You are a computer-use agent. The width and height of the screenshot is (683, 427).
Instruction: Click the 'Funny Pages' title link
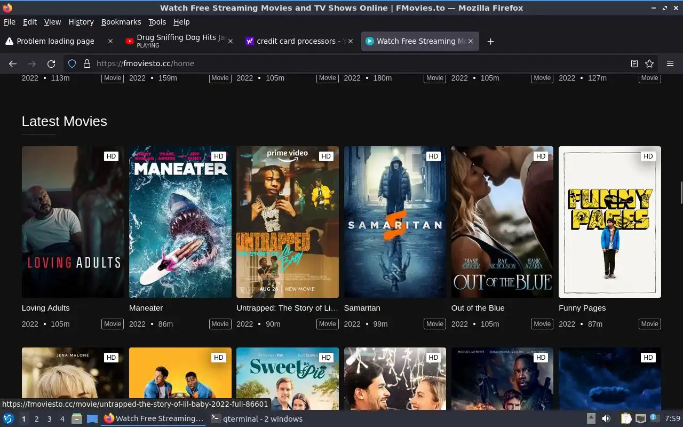[x=582, y=308]
